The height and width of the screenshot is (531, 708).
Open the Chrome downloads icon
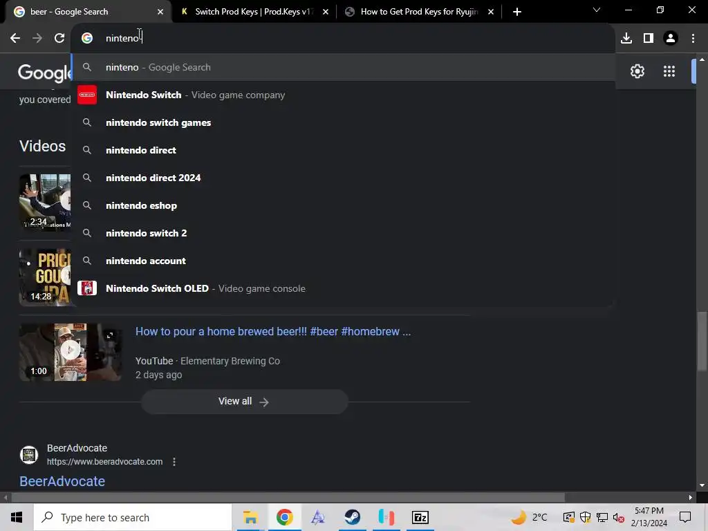point(626,38)
